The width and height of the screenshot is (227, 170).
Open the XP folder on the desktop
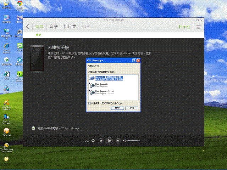pyautogui.click(x=6, y=160)
